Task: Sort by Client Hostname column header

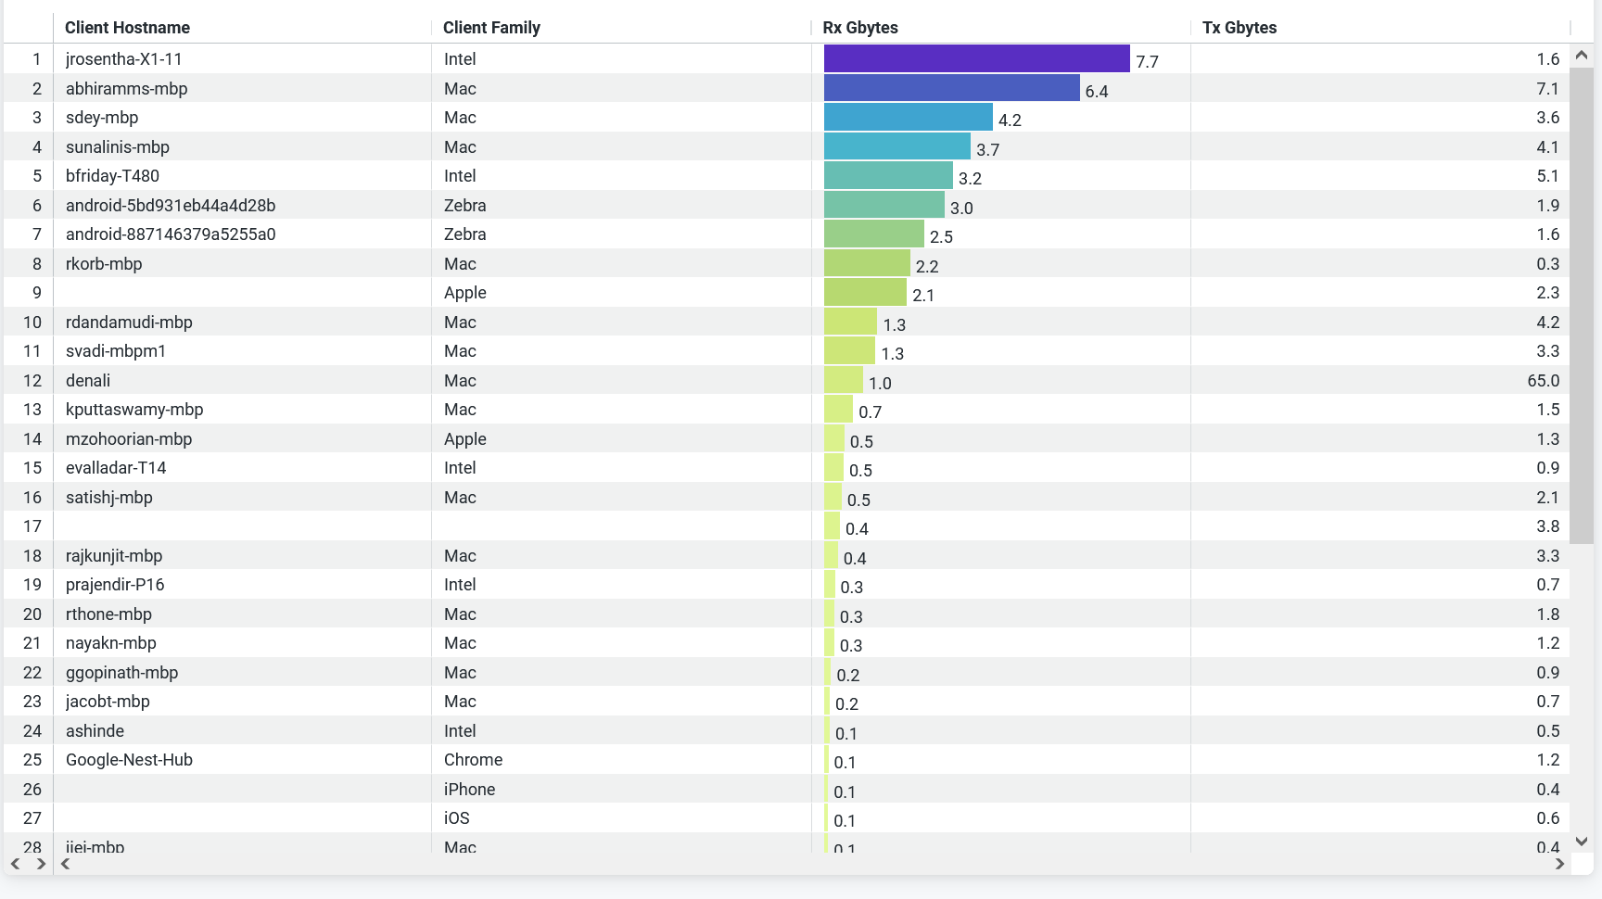Action: pyautogui.click(x=127, y=28)
